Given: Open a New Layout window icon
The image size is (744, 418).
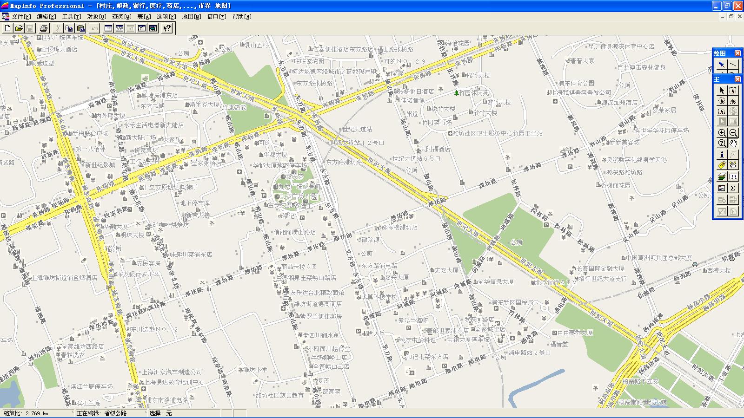Looking at the screenshot, I should (142, 28).
